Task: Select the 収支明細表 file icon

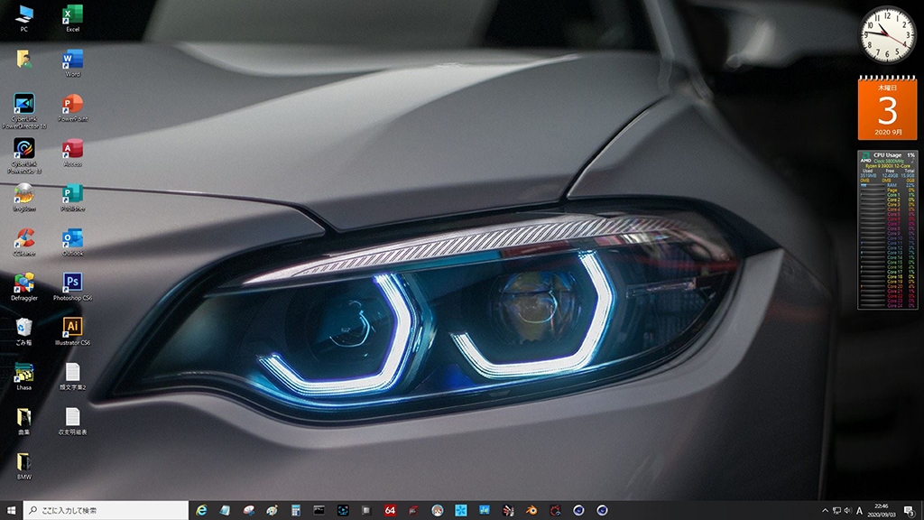Action: point(72,421)
